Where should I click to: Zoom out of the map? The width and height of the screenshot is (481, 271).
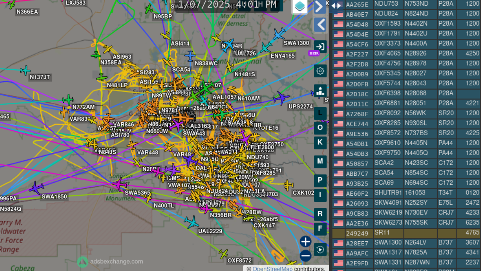click(306, 256)
